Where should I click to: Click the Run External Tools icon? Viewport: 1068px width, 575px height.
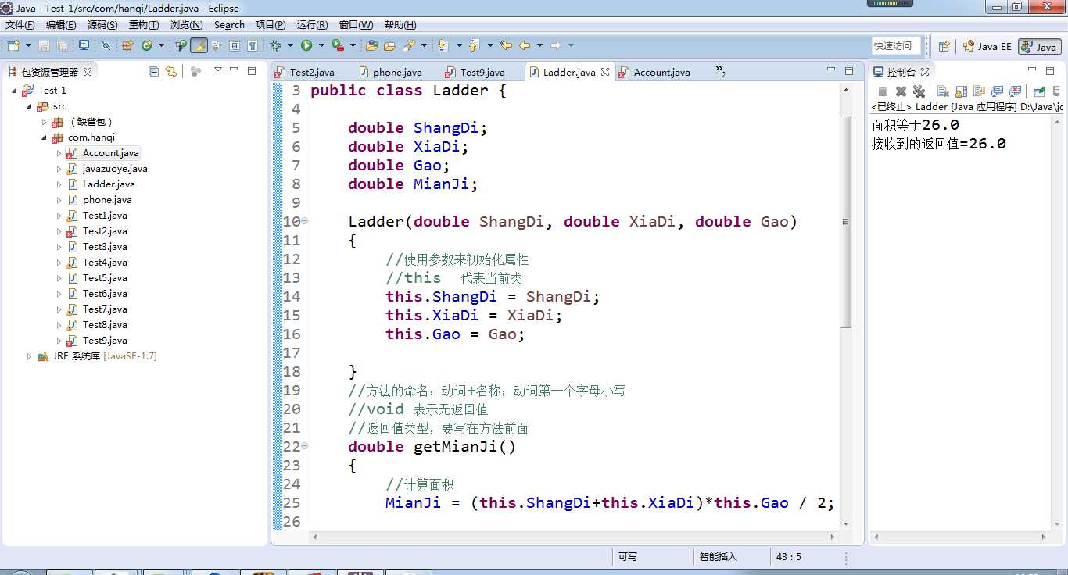pos(338,45)
